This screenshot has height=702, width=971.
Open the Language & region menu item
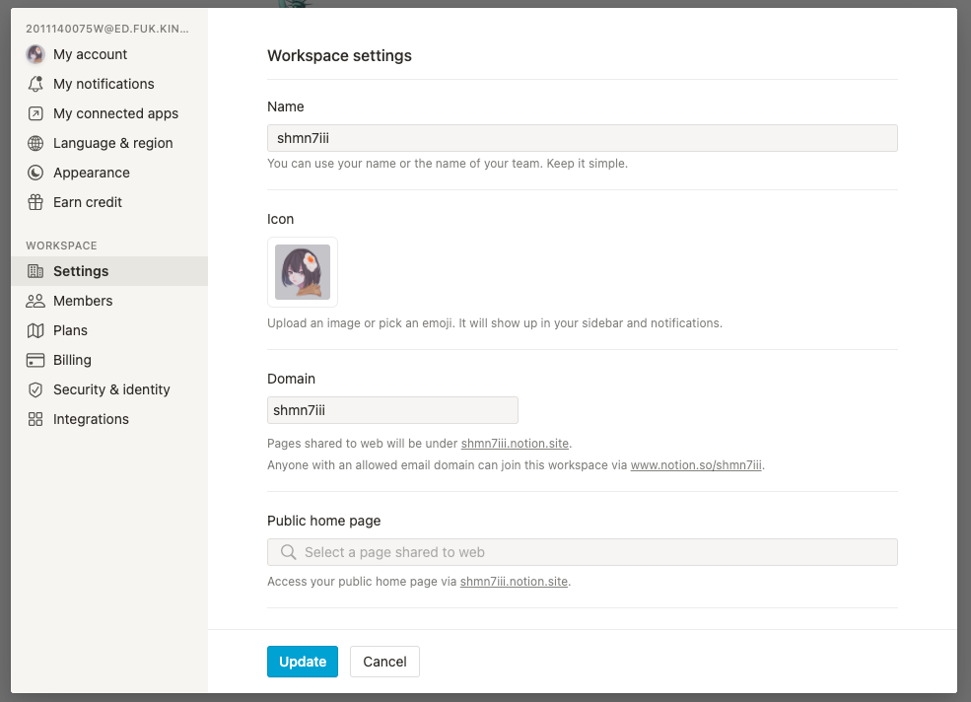tap(112, 143)
